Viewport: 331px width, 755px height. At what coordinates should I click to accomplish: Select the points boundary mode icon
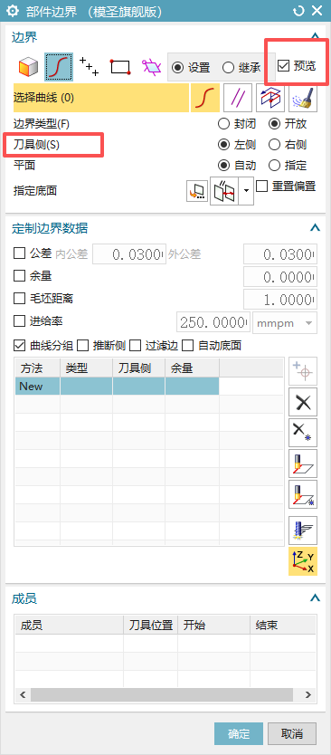point(89,67)
